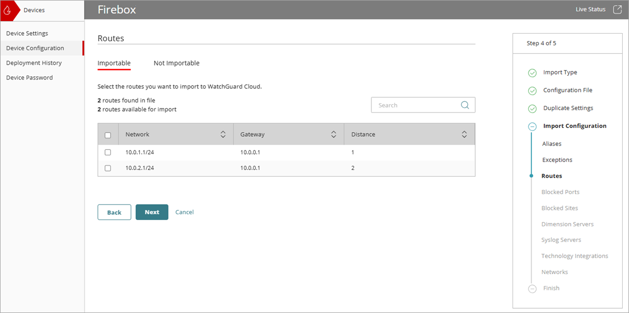Click the Distance column header text

[363, 135]
